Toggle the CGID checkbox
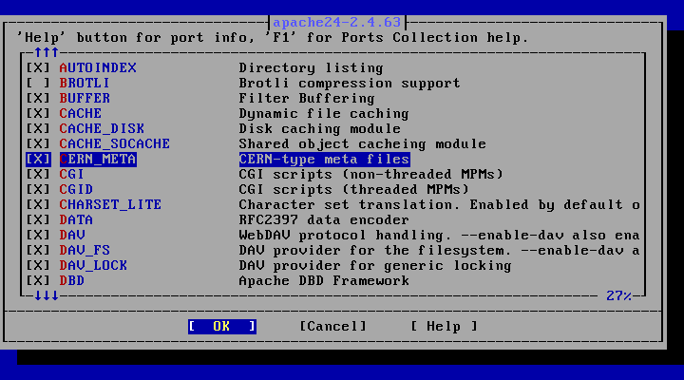Viewport: 684px width, 380px height. pos(38,190)
